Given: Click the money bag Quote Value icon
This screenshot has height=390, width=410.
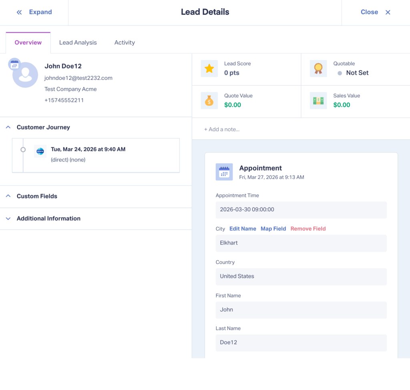Looking at the screenshot, I should point(209,101).
